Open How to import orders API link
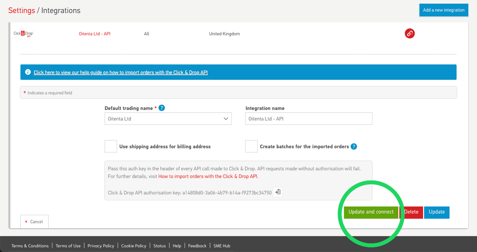The height and width of the screenshot is (252, 477). [208, 176]
